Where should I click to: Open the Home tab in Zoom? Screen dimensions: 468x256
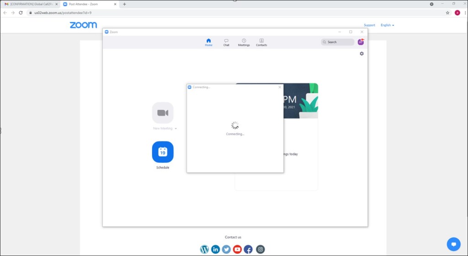pyautogui.click(x=208, y=42)
